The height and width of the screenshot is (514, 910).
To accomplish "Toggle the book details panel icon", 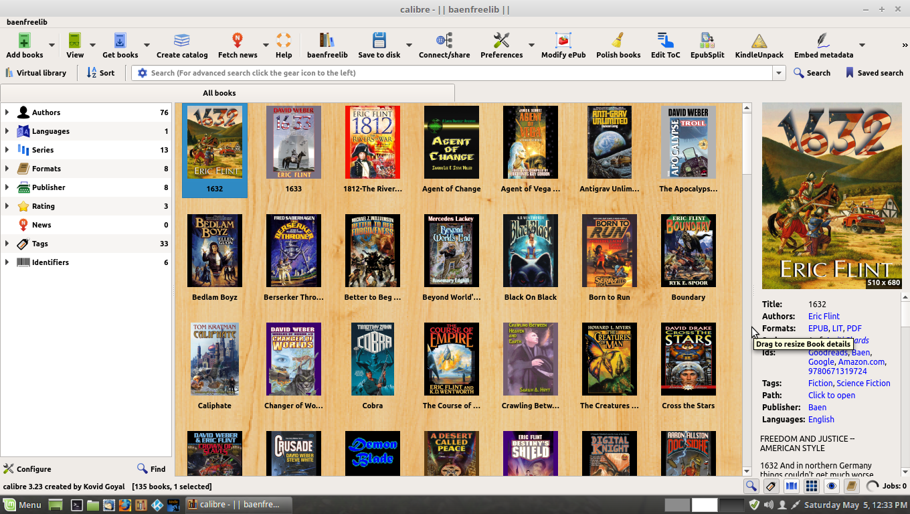I will pos(852,487).
